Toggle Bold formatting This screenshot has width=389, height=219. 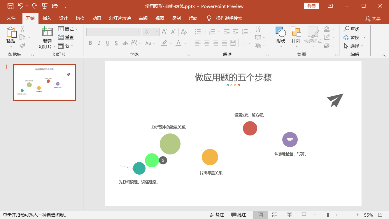(x=90, y=43)
